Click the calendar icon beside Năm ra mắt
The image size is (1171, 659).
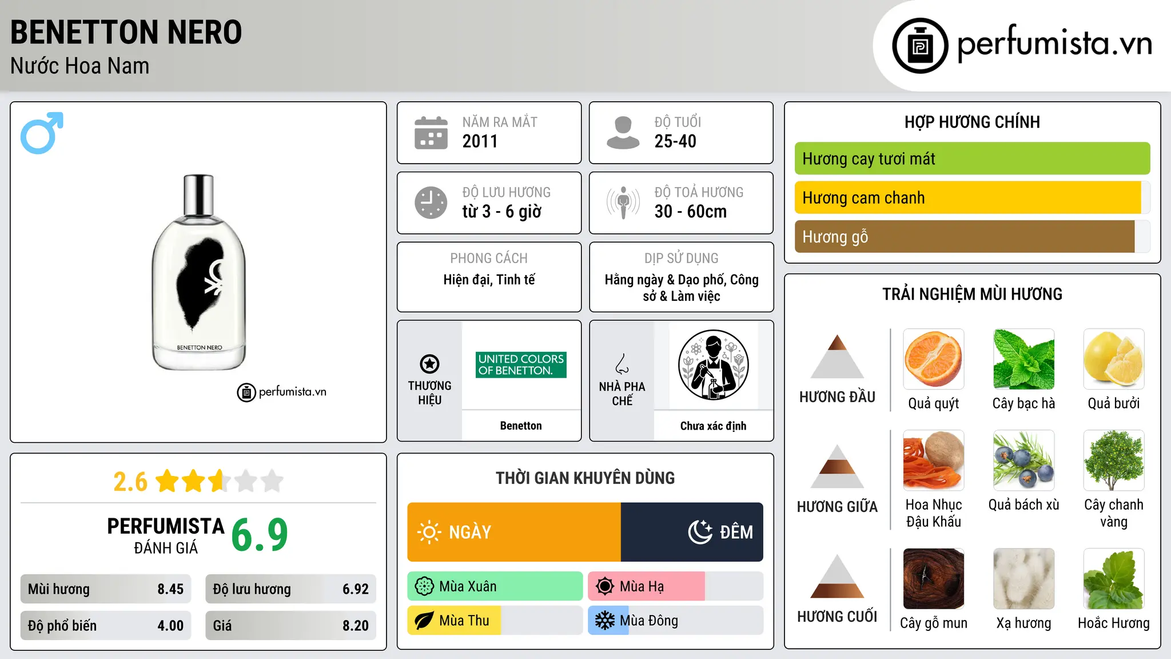coord(431,133)
